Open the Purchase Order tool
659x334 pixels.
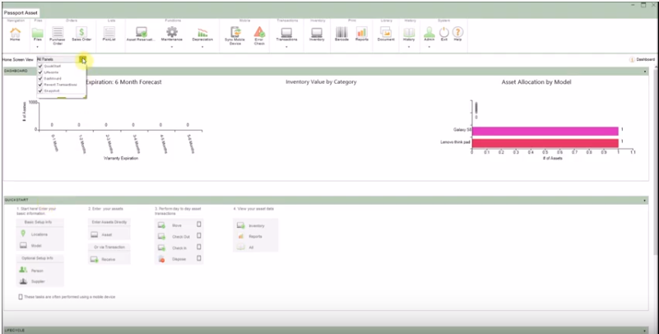tap(57, 35)
